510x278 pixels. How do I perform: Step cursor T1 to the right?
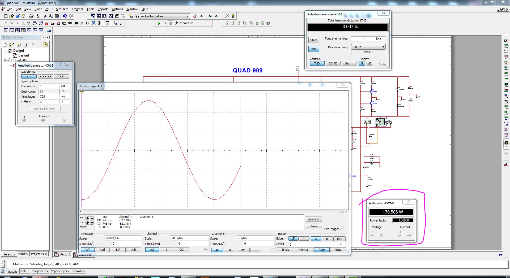(92, 218)
